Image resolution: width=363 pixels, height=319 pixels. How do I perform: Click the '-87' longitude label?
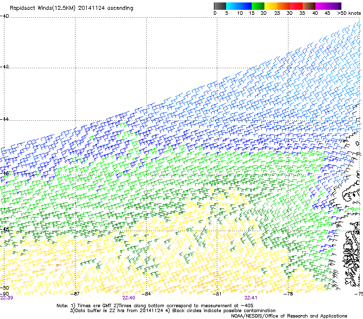tap(75, 294)
